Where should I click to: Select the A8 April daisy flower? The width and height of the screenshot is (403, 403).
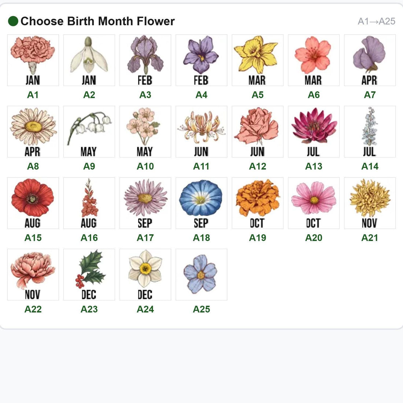[x=33, y=132]
